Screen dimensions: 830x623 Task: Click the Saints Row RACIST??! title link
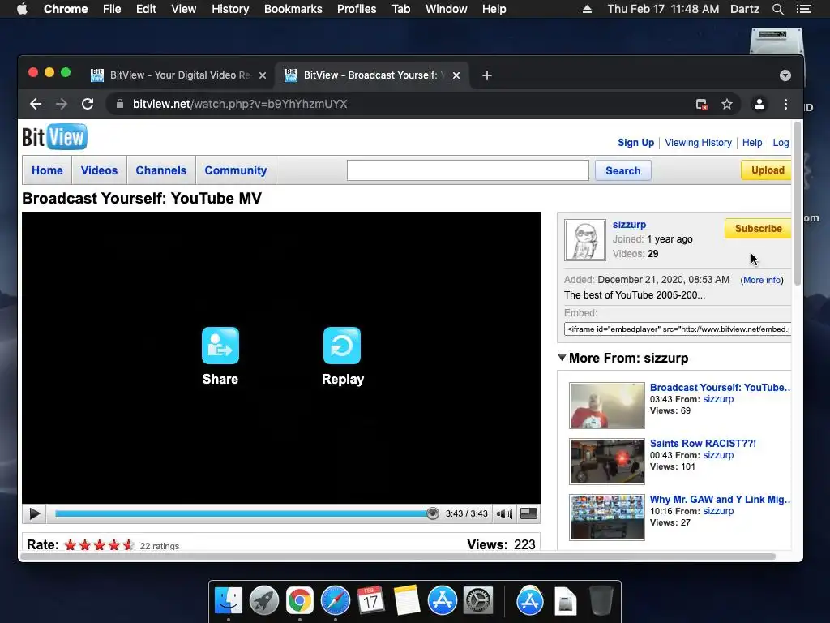pyautogui.click(x=703, y=444)
